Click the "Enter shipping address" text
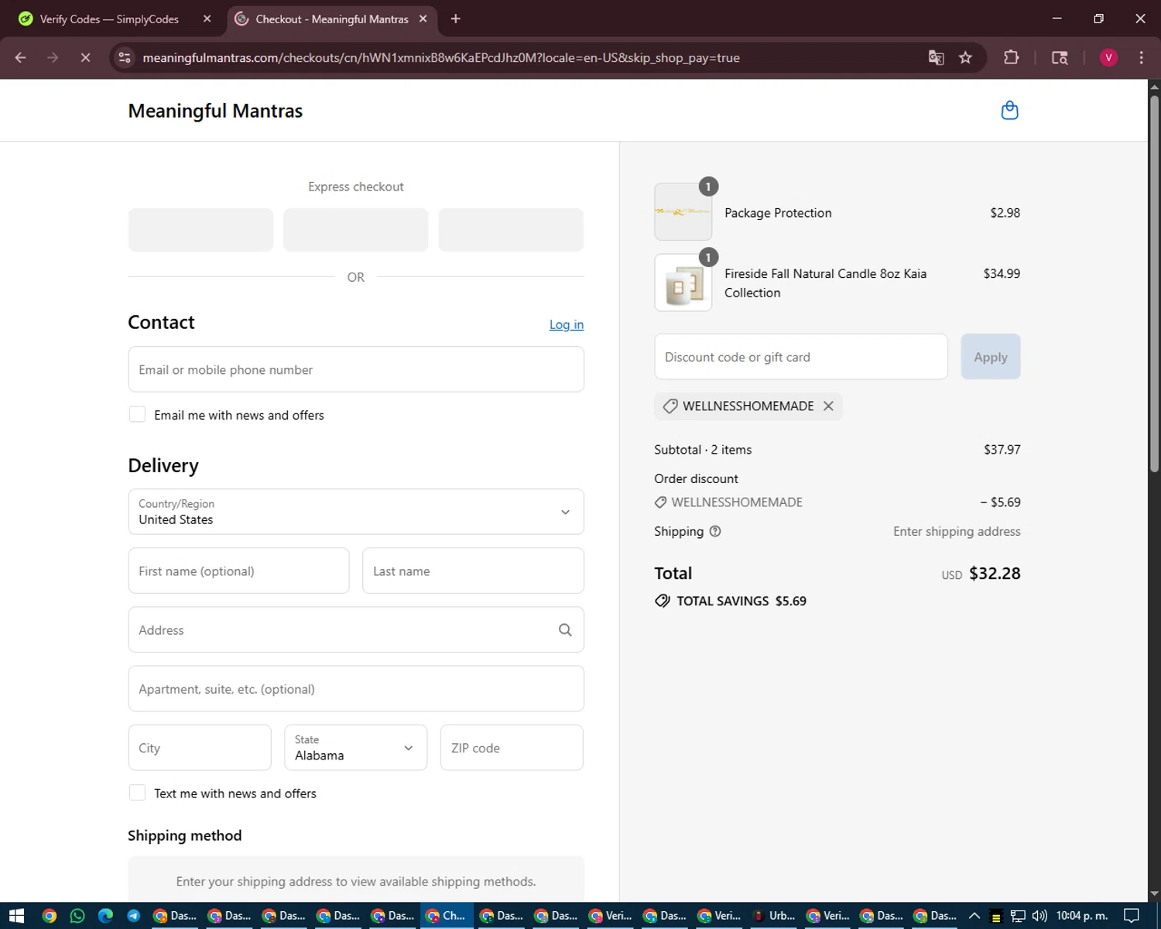The height and width of the screenshot is (929, 1161). pos(957,531)
